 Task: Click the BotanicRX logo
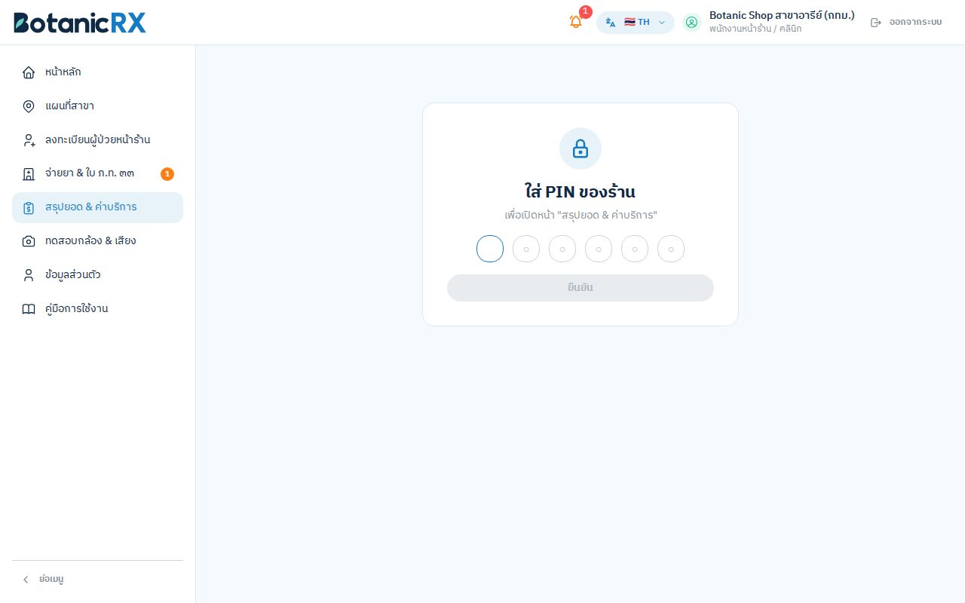pos(80,23)
